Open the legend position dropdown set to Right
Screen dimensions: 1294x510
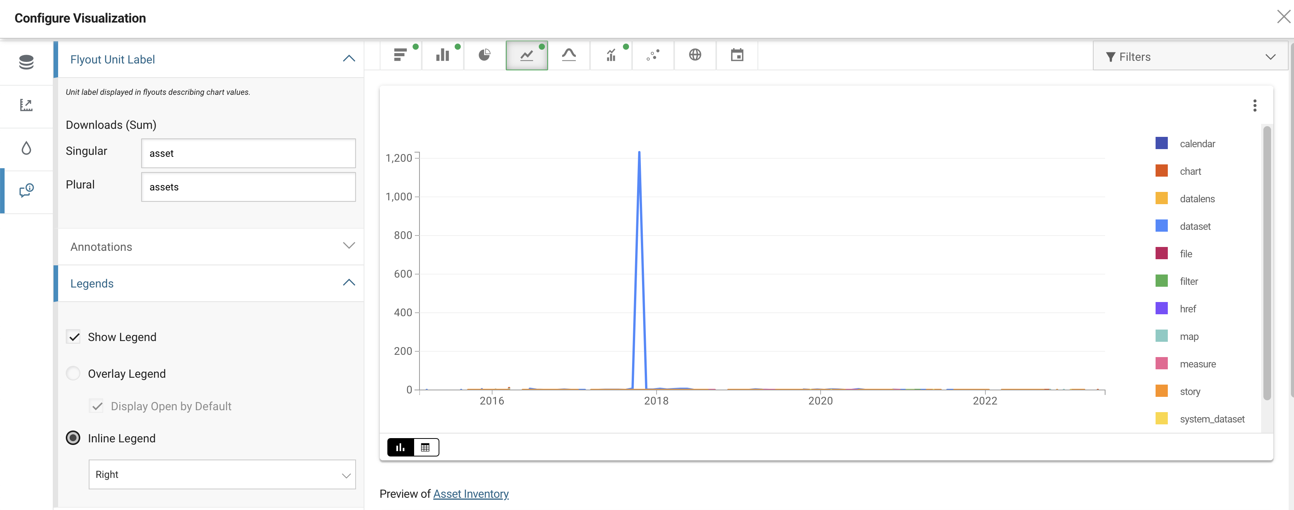coord(222,474)
